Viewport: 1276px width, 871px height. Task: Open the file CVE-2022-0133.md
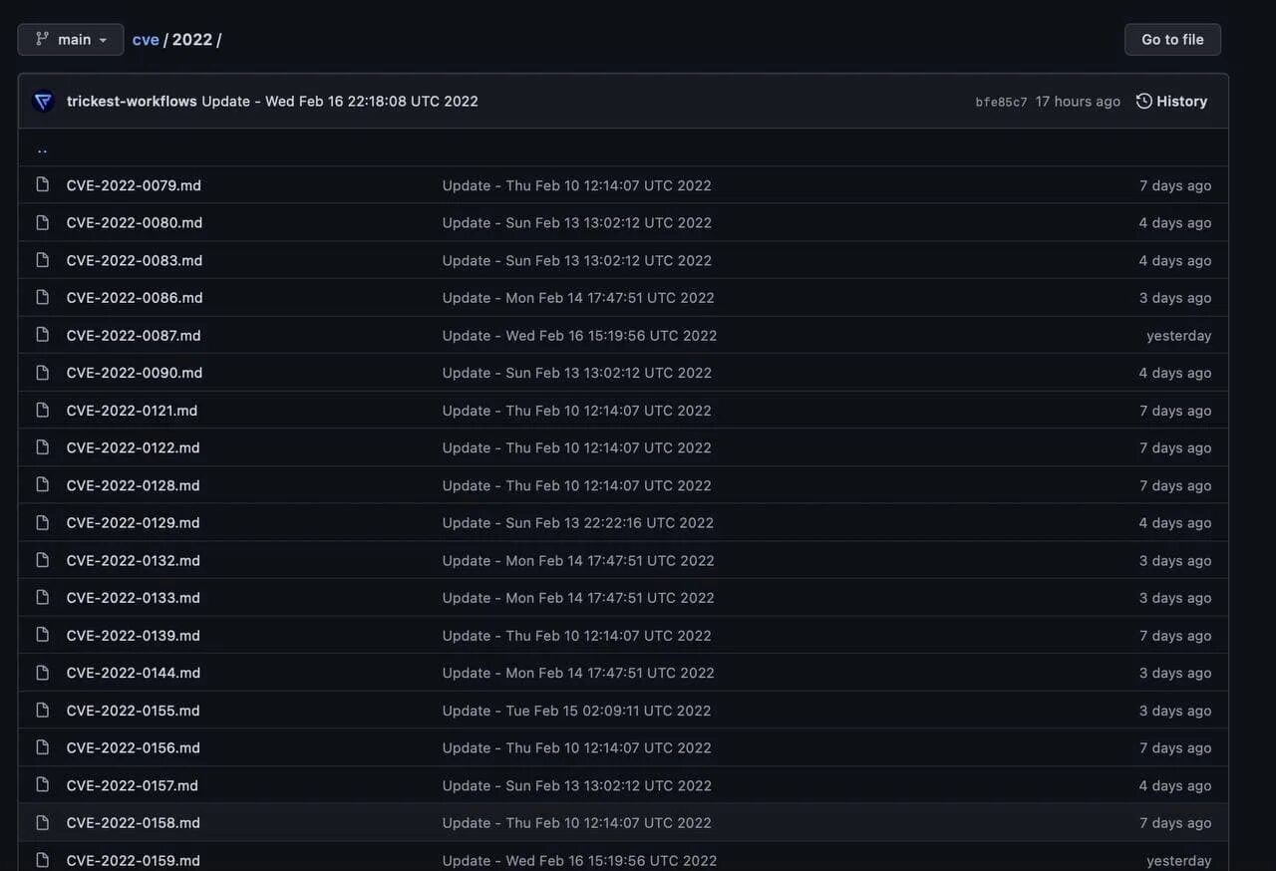134,598
